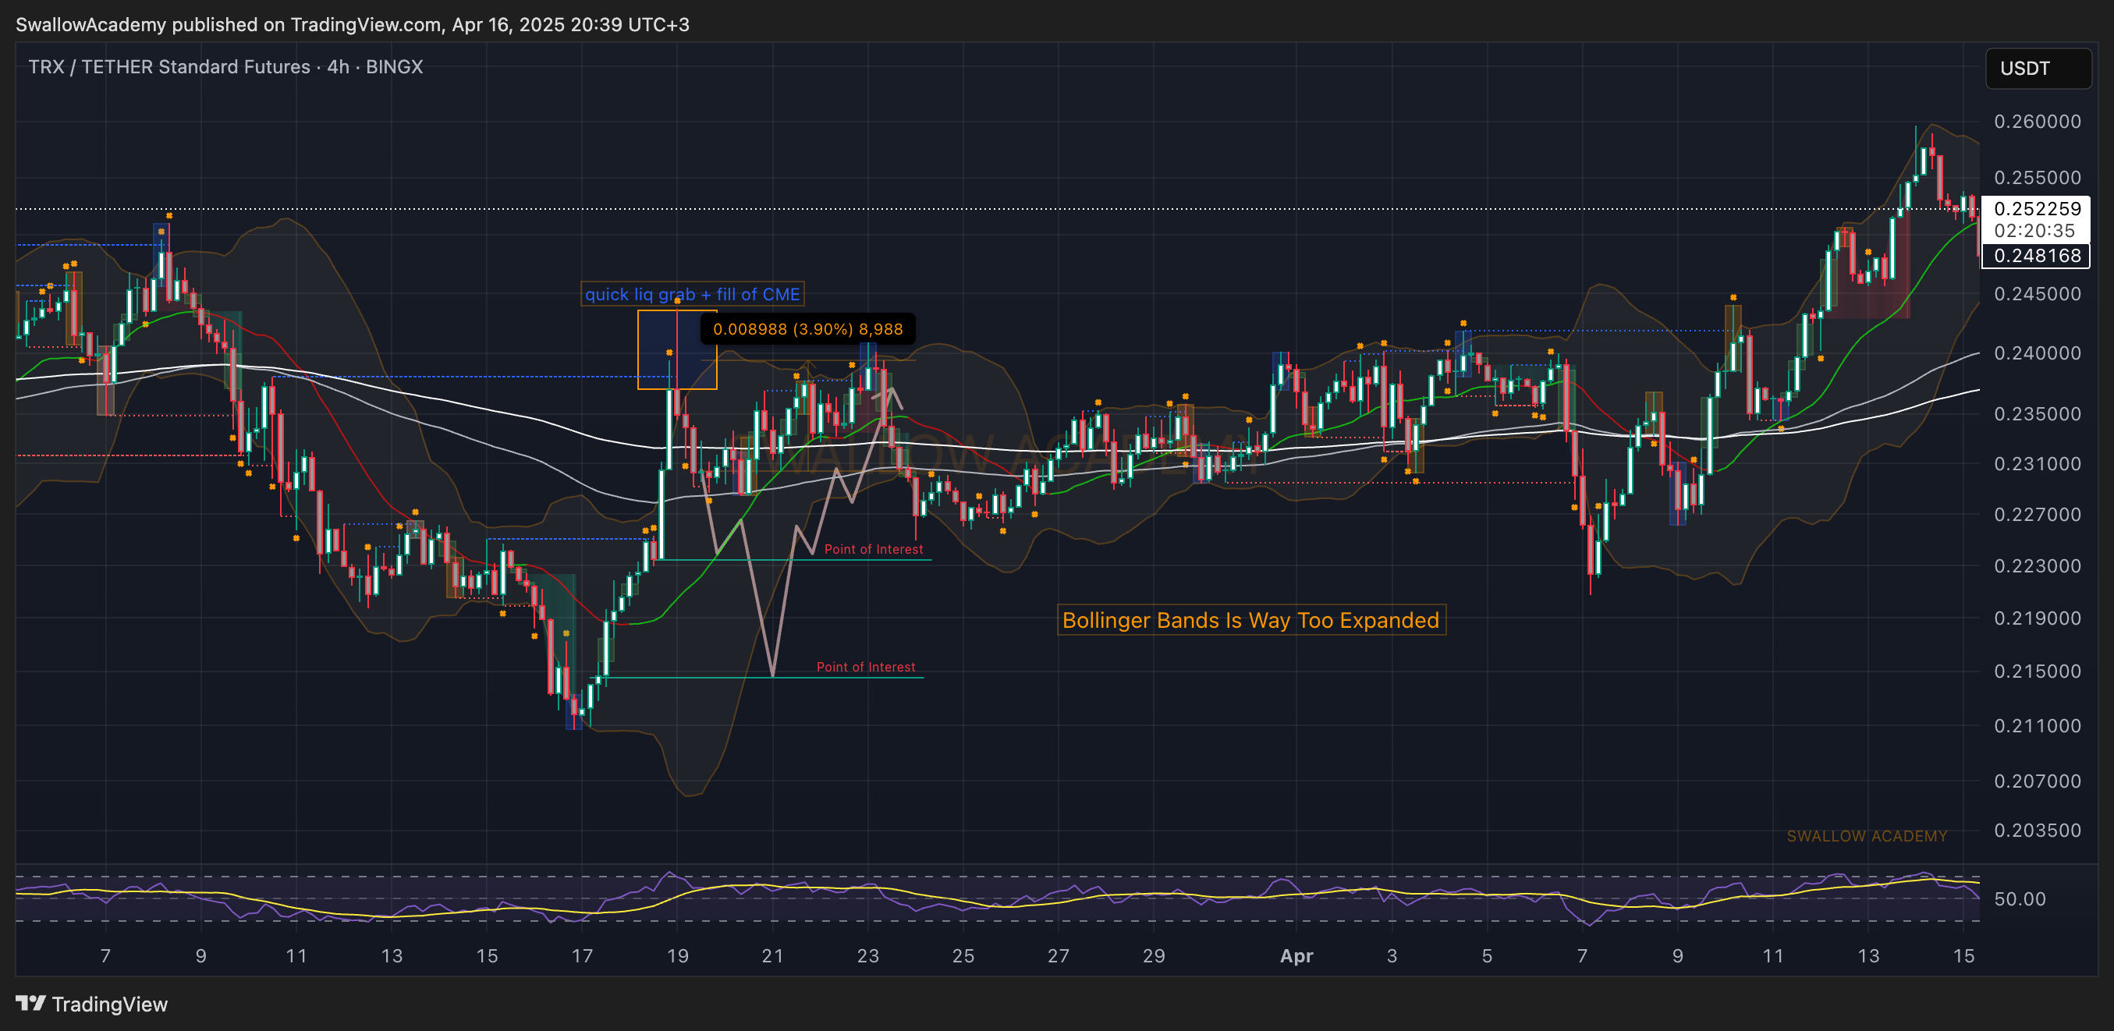The height and width of the screenshot is (1031, 2114).
Task: Click the 0.255000 price axis label
Action: tap(2037, 177)
